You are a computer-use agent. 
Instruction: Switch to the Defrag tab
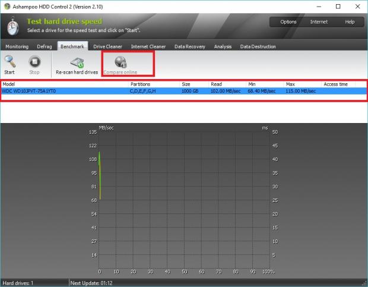pos(45,46)
